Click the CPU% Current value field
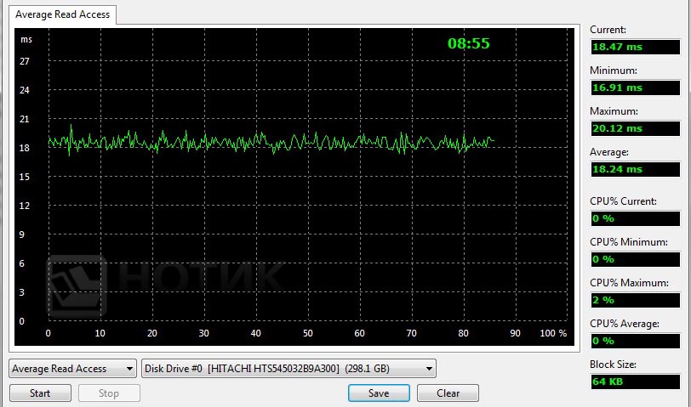Viewport: 691px width, 407px height. 636,218
